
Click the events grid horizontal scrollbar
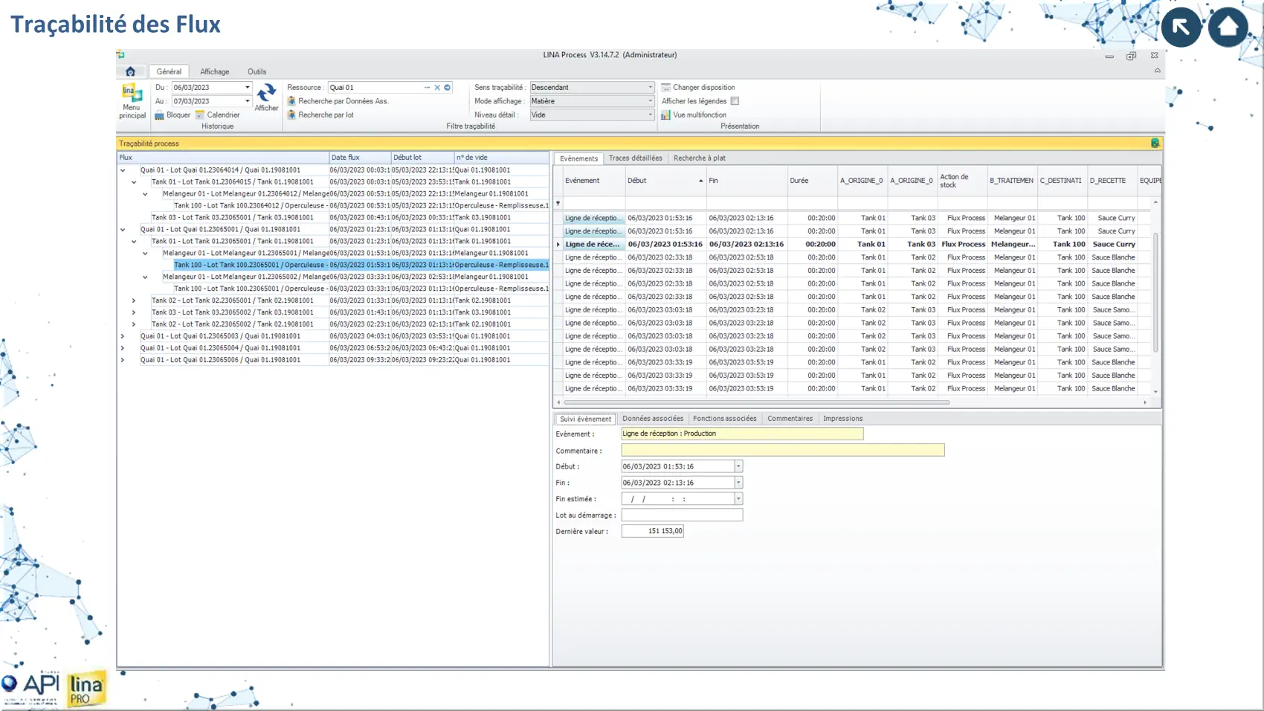tap(756, 402)
